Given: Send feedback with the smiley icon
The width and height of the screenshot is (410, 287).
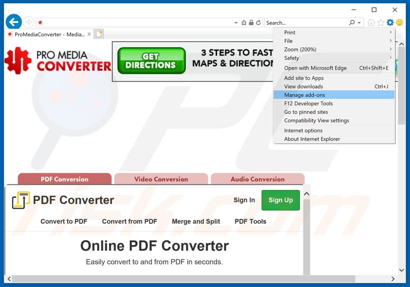Looking at the screenshot, I should click(400, 23).
